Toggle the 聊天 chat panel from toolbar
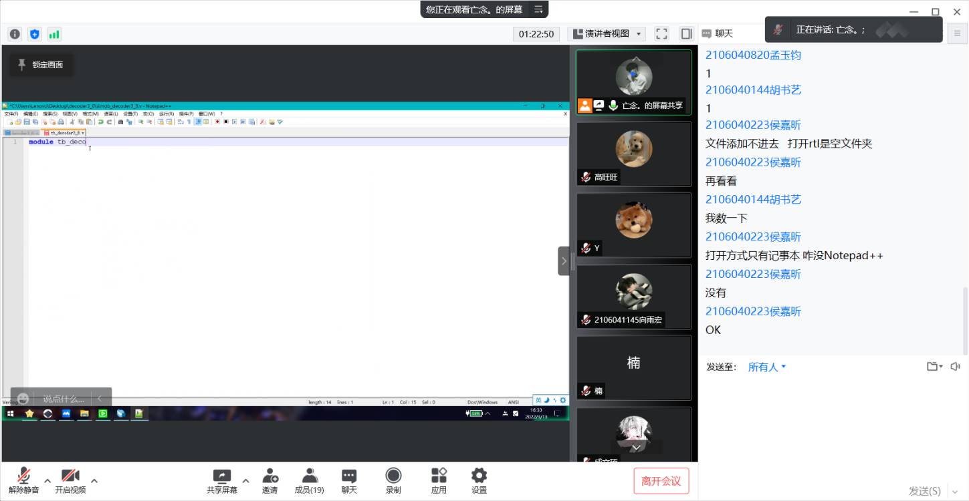 point(349,480)
